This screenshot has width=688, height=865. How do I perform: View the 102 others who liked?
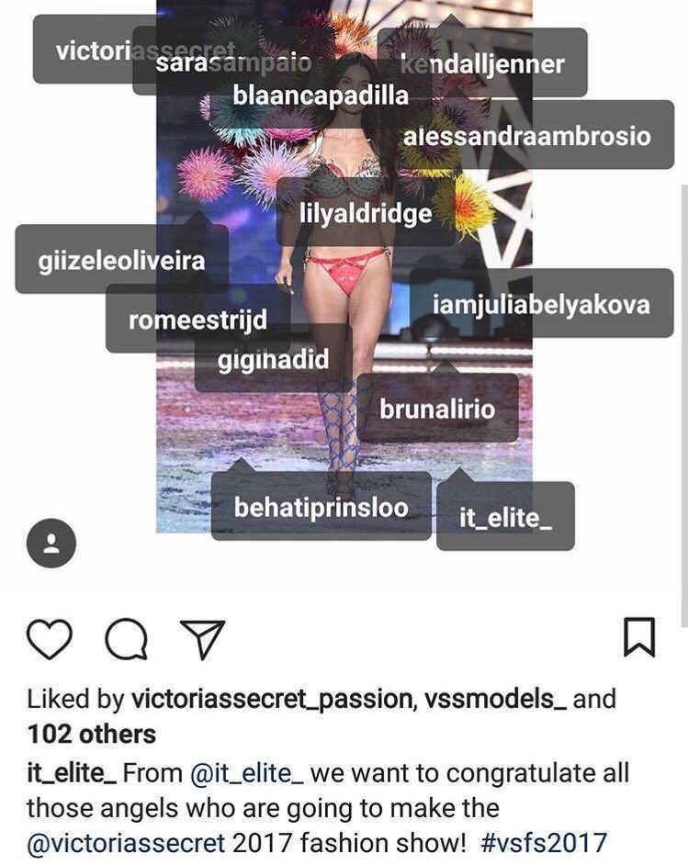click(x=92, y=735)
